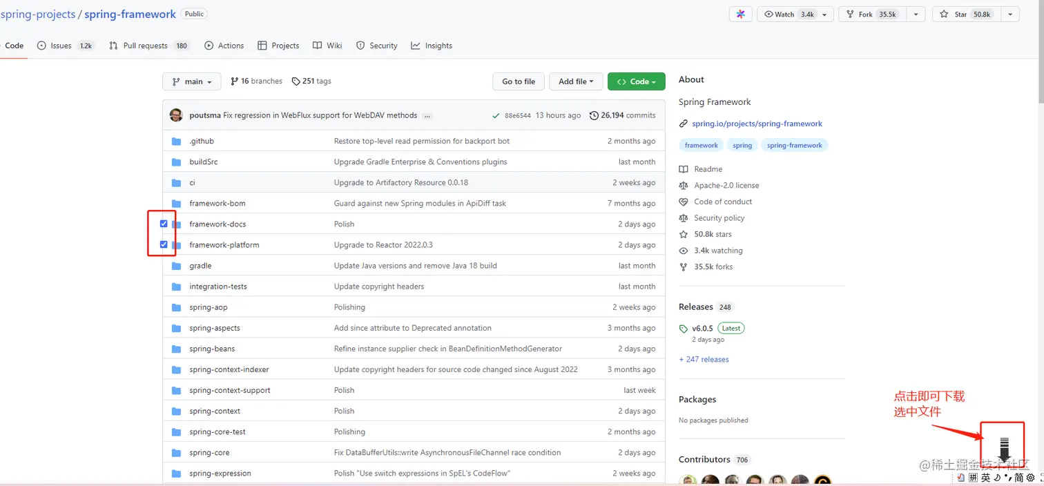Click the black download arrow icon for selected files
1044x486 pixels.
1004,449
